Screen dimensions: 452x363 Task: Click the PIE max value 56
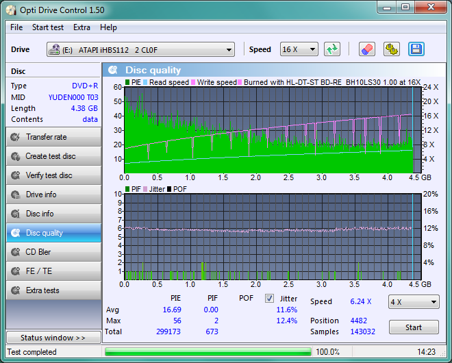click(x=177, y=321)
